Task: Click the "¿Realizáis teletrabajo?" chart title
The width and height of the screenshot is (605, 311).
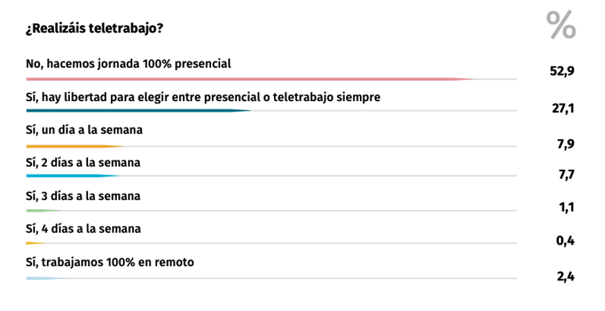Action: pyautogui.click(x=95, y=29)
